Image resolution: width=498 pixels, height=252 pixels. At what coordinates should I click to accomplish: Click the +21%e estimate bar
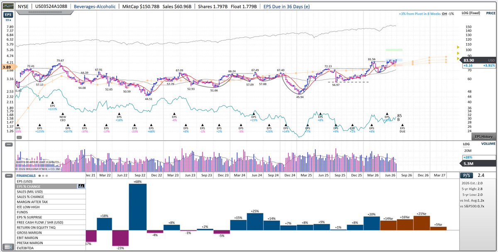(x=421, y=223)
